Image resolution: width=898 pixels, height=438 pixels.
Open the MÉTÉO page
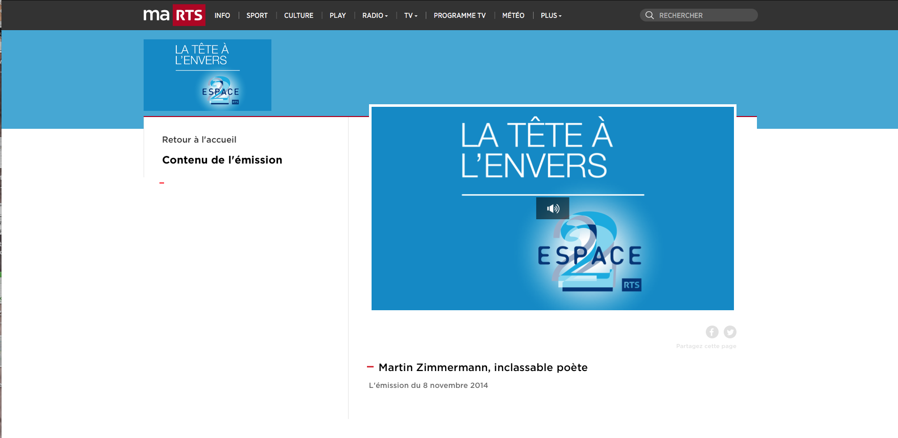tap(513, 16)
